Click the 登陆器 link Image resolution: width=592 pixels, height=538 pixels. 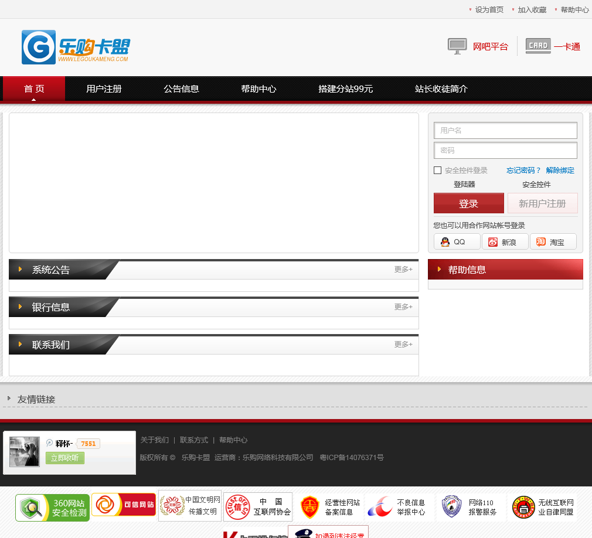click(x=464, y=184)
